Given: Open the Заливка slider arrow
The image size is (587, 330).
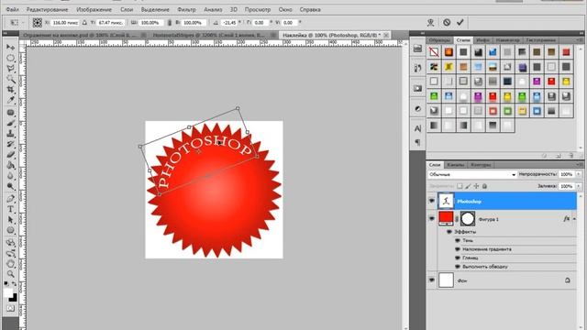Looking at the screenshot, I should coord(579,186).
